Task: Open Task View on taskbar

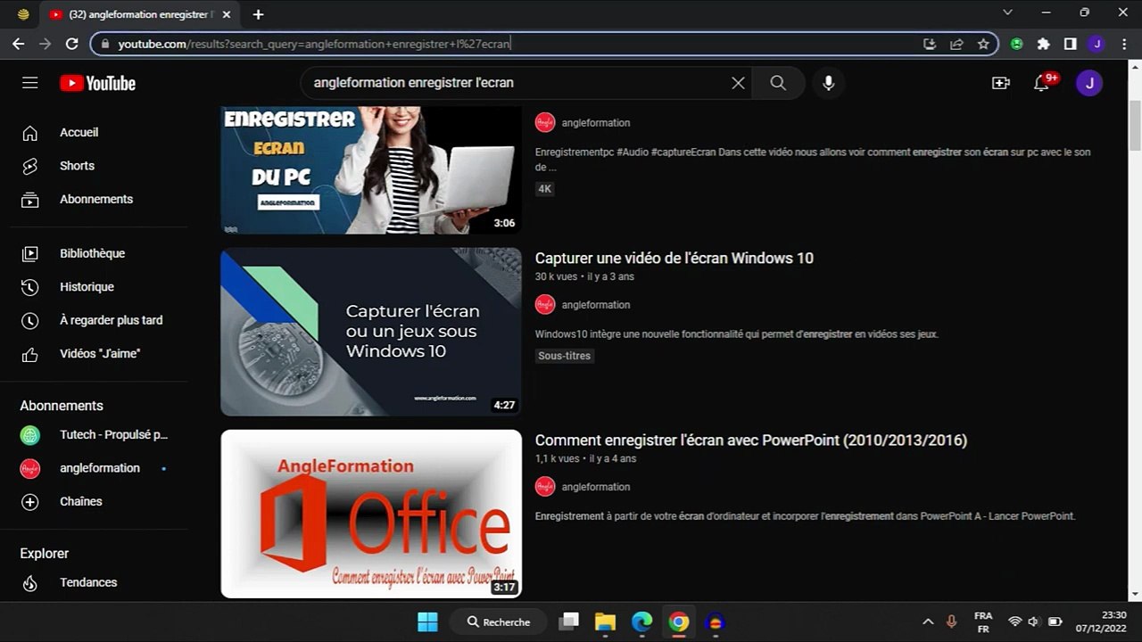Action: (569, 621)
